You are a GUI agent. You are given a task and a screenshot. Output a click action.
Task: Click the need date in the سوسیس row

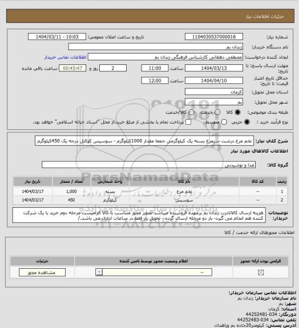pos(33,200)
